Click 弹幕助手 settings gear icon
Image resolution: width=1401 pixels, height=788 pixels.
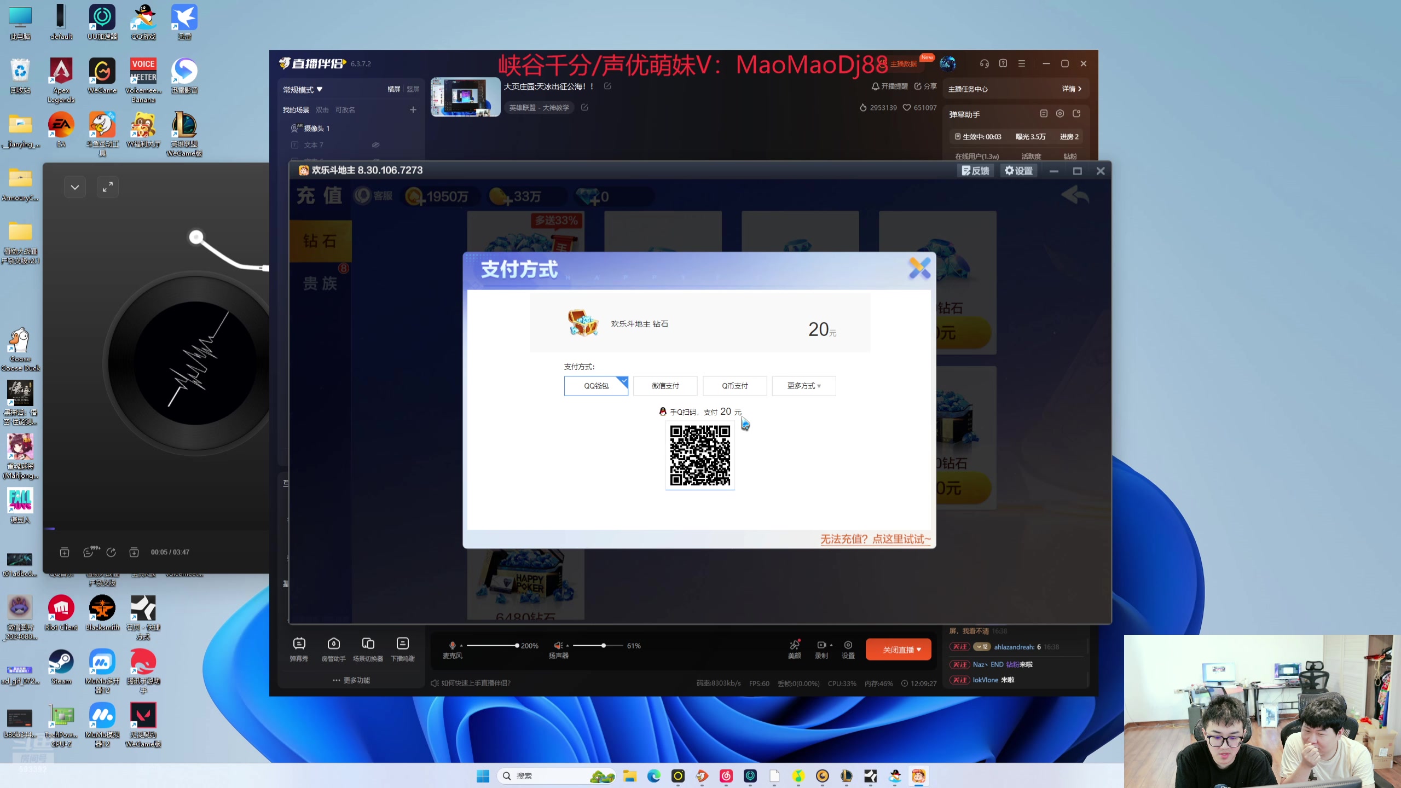click(x=1060, y=114)
